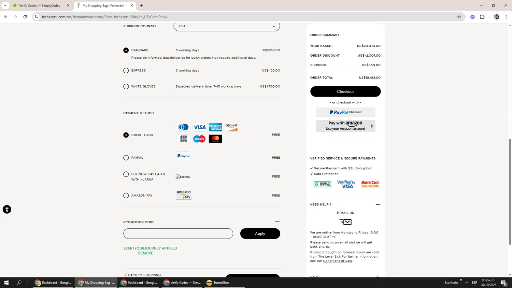The image size is (512, 288).
Task: Select Amazon Pay payment method
Action: [x=126, y=196]
